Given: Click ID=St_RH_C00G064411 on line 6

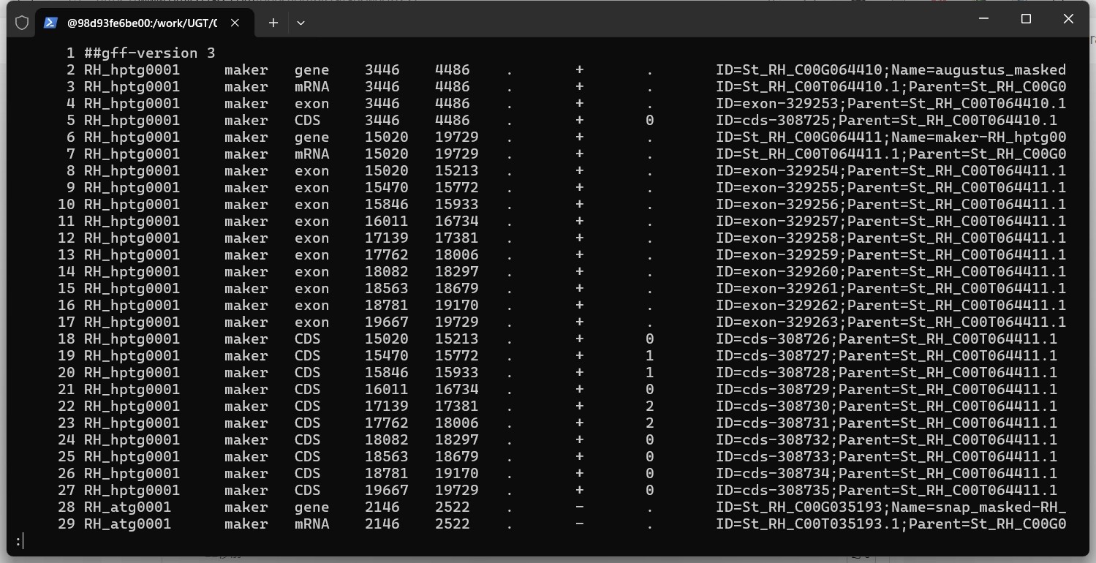Looking at the screenshot, I should coord(799,137).
